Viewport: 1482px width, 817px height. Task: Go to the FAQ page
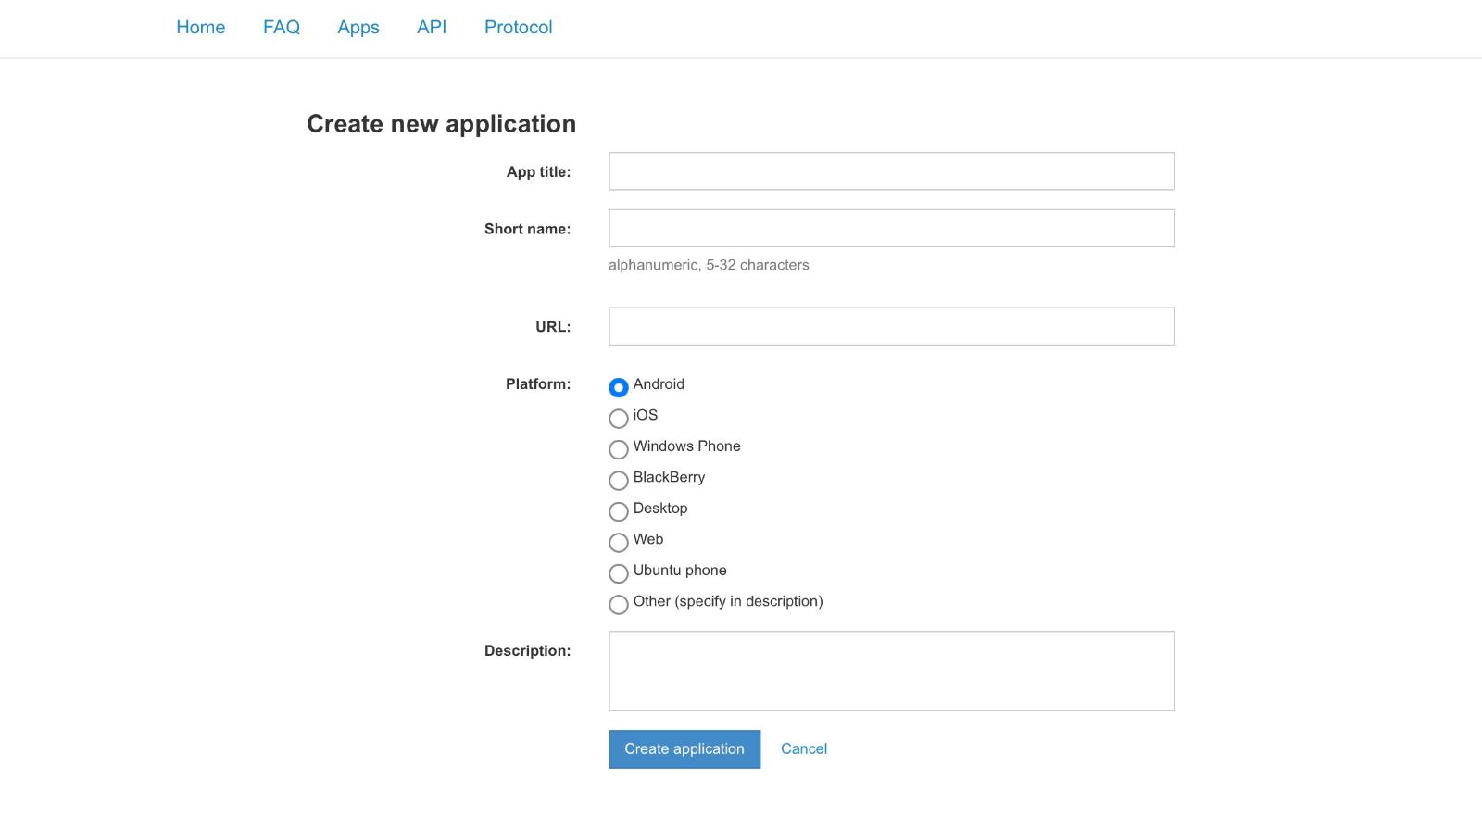(281, 28)
